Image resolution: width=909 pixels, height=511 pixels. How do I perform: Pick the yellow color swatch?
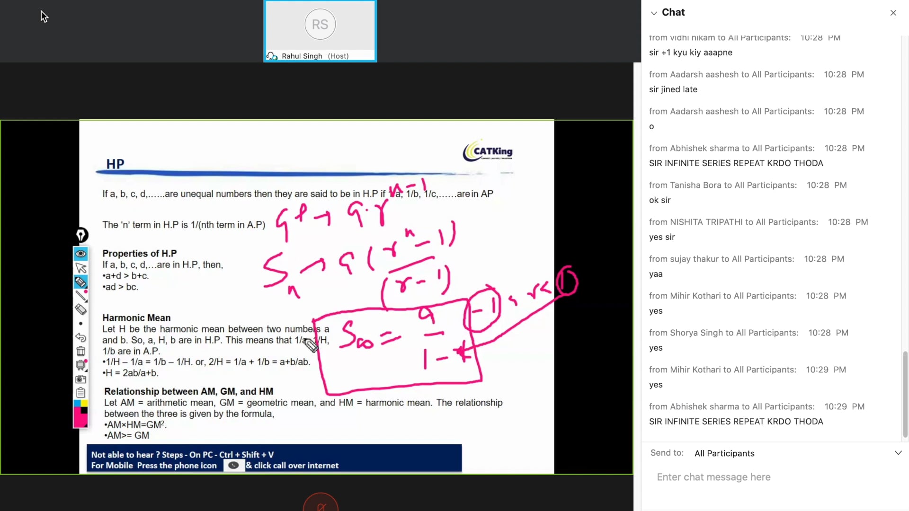(84, 404)
